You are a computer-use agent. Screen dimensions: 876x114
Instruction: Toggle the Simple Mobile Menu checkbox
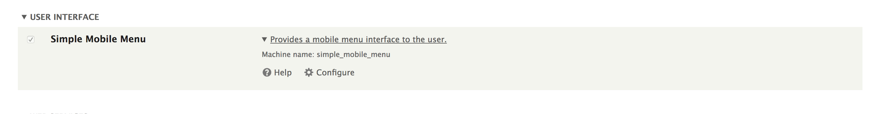tap(31, 40)
